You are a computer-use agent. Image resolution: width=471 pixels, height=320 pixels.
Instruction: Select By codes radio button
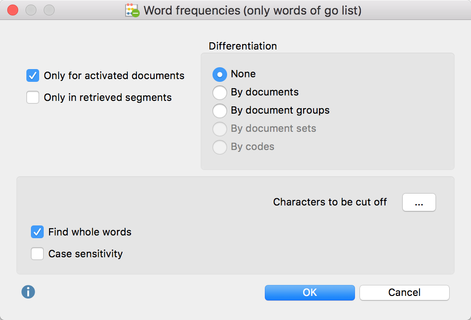(x=220, y=147)
